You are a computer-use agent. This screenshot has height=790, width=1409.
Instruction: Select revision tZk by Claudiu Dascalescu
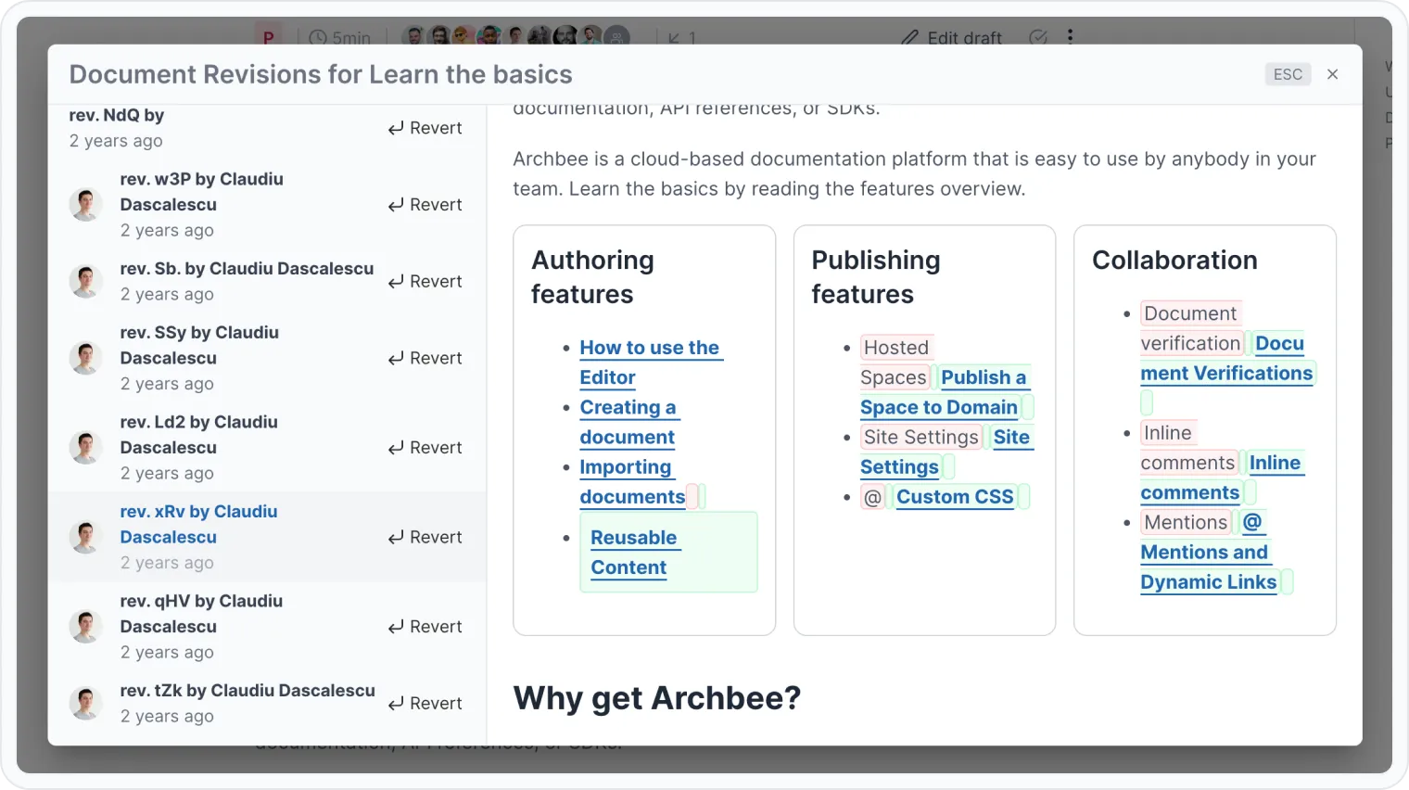pos(267,704)
